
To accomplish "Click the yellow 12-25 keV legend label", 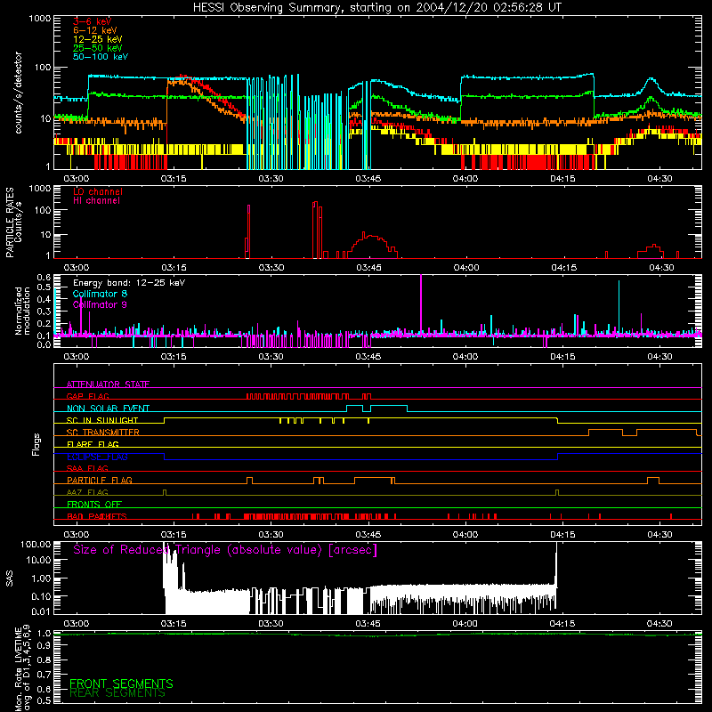I will coord(98,39).
